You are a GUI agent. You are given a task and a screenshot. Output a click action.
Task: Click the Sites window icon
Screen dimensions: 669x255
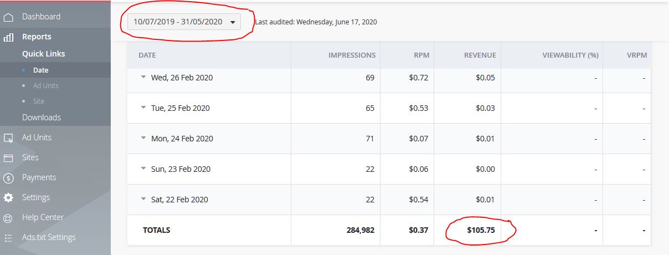[x=8, y=158]
